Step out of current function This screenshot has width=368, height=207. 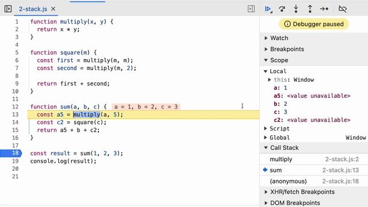pos(310,9)
